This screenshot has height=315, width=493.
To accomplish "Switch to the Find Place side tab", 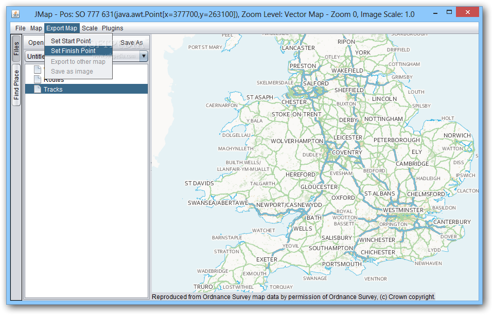I will pos(16,85).
